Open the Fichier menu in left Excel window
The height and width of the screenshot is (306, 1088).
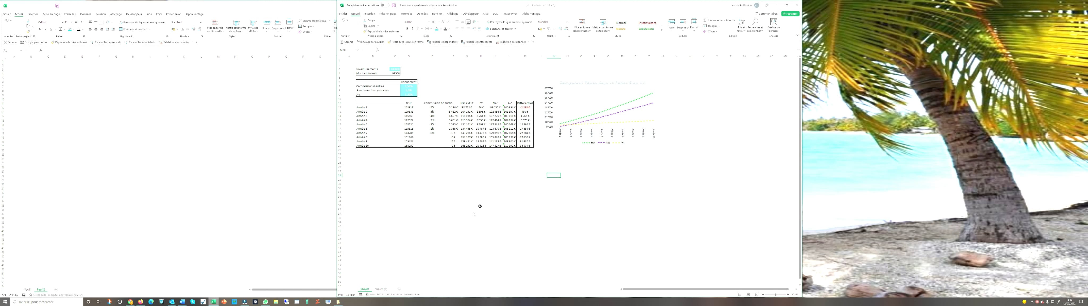pyautogui.click(x=6, y=14)
